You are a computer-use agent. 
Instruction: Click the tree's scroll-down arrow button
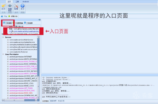pos(38,98)
